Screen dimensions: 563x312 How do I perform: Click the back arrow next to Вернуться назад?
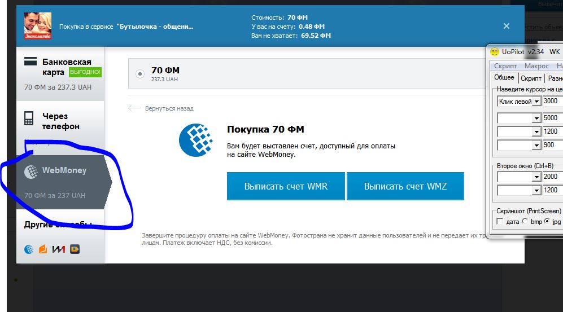click(134, 108)
